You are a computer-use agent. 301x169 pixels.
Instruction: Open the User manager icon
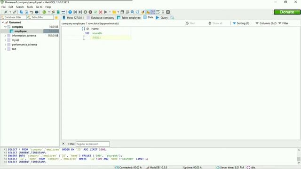(53, 12)
